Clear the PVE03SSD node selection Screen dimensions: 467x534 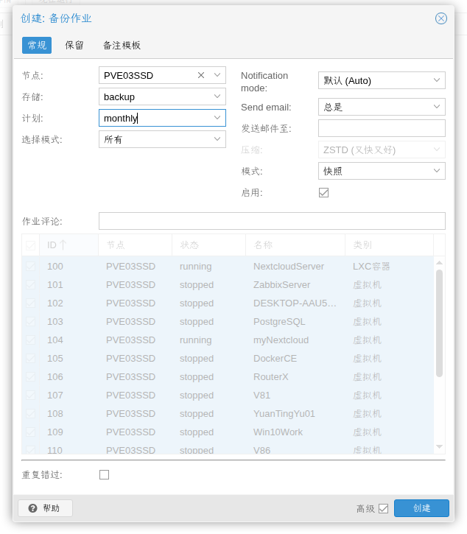click(201, 75)
